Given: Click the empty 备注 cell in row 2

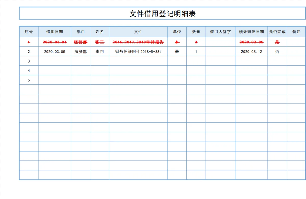Looking at the screenshot, I should click(296, 51).
